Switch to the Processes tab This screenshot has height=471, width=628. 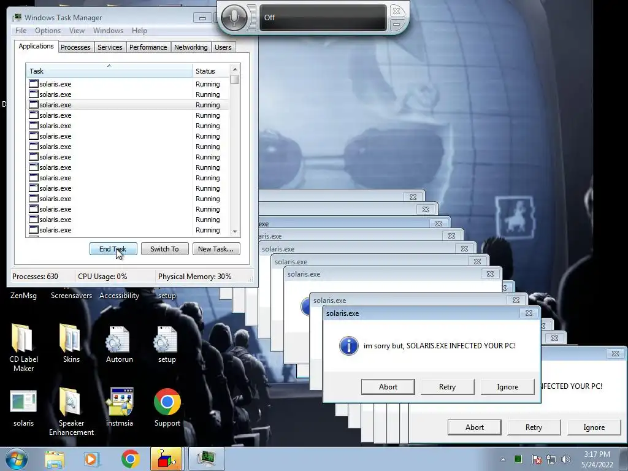[75, 47]
